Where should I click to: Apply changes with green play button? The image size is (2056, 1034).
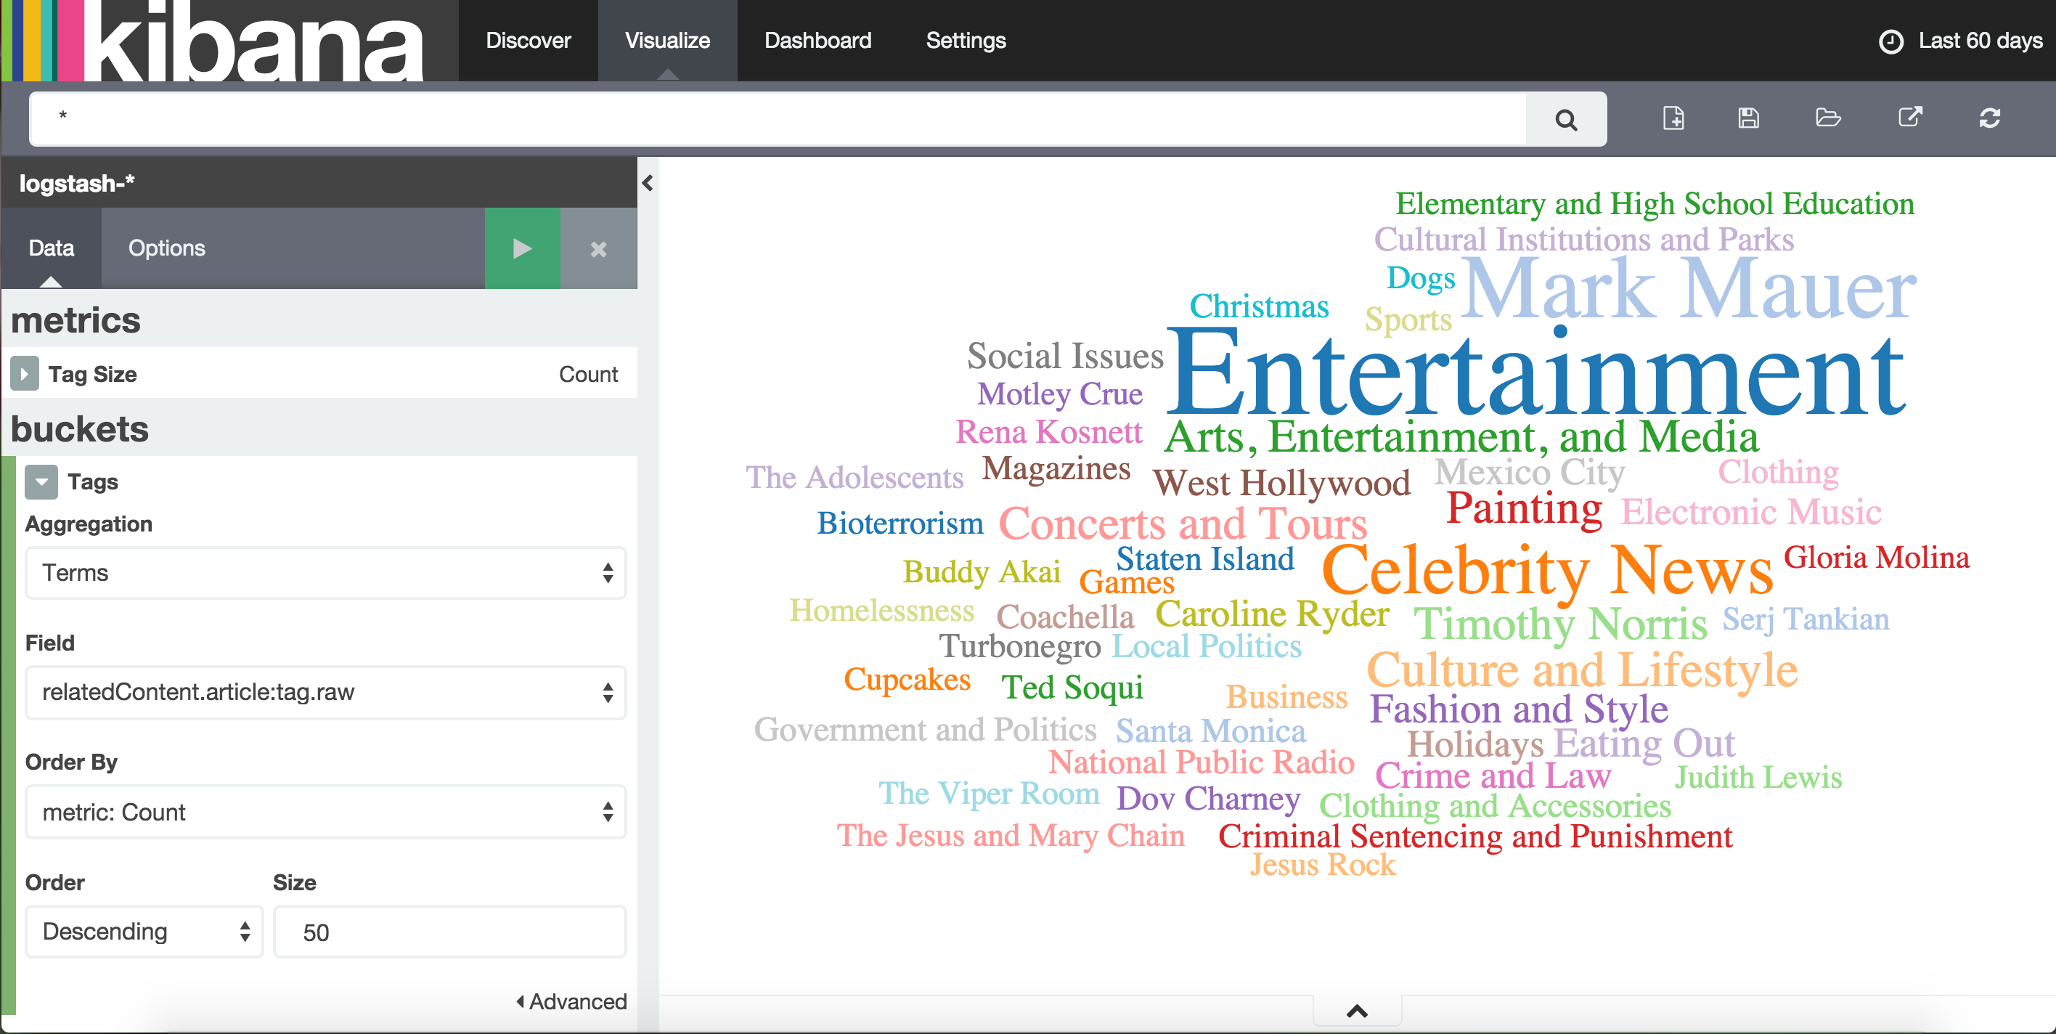click(x=522, y=248)
